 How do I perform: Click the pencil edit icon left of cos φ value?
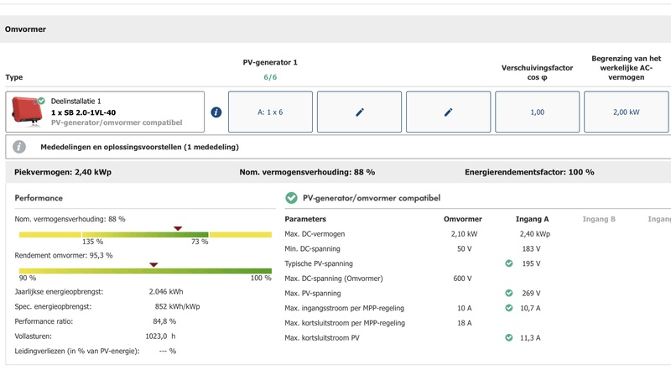448,112
